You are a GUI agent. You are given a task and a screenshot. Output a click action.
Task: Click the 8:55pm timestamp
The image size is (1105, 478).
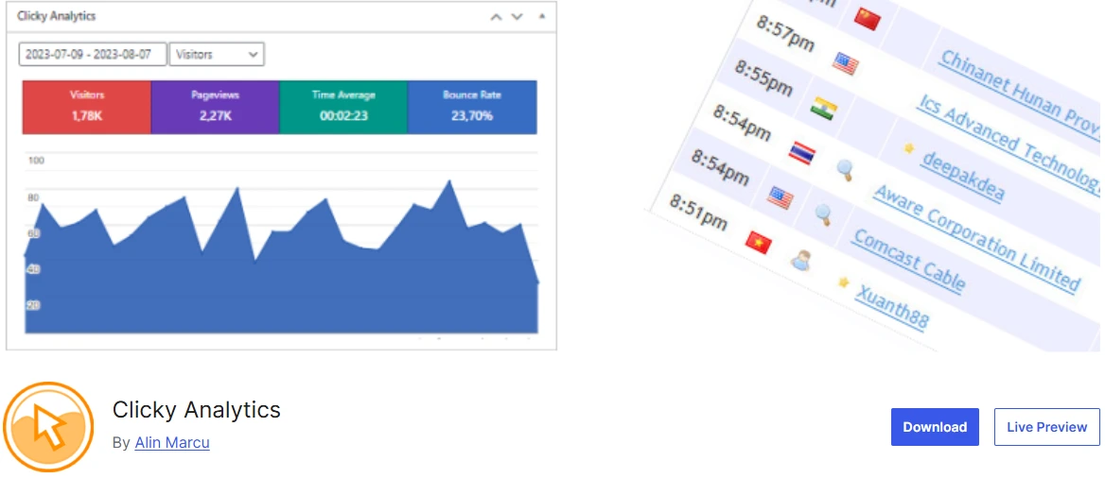(763, 78)
